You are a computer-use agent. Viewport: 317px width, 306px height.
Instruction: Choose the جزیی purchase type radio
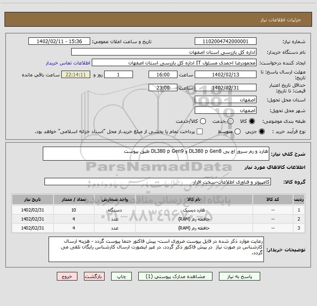[x=262, y=131]
